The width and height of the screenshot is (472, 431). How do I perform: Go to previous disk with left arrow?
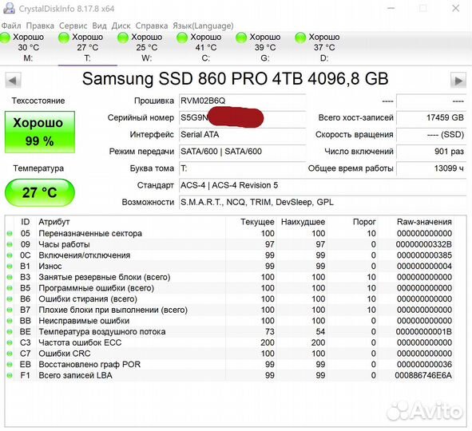[x=13, y=81]
